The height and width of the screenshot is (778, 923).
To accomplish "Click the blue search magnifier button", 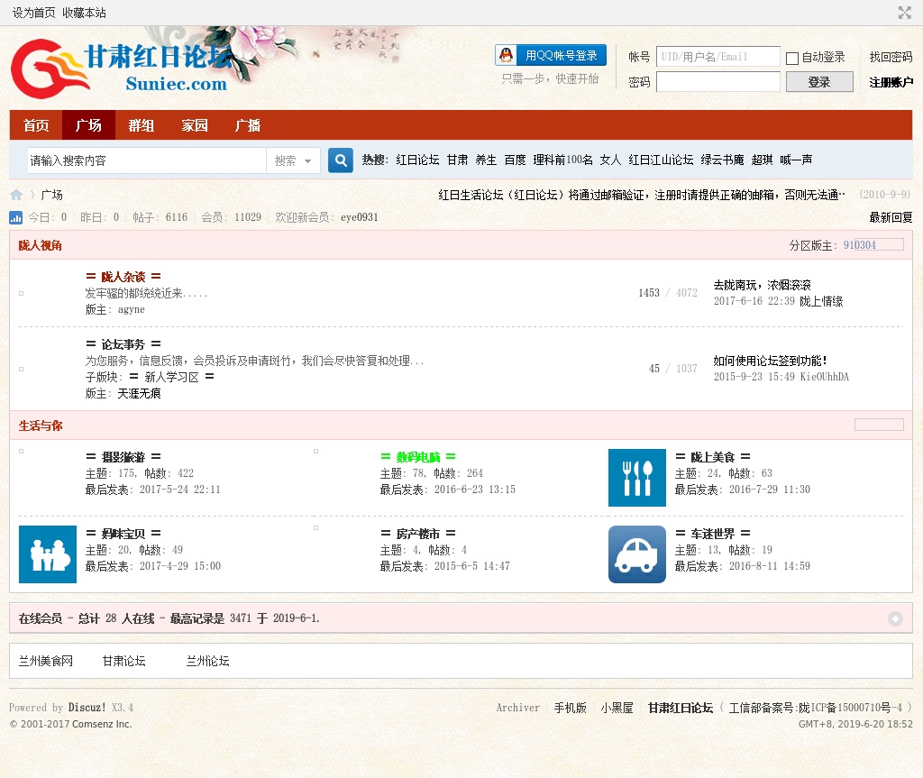I will click(x=340, y=160).
